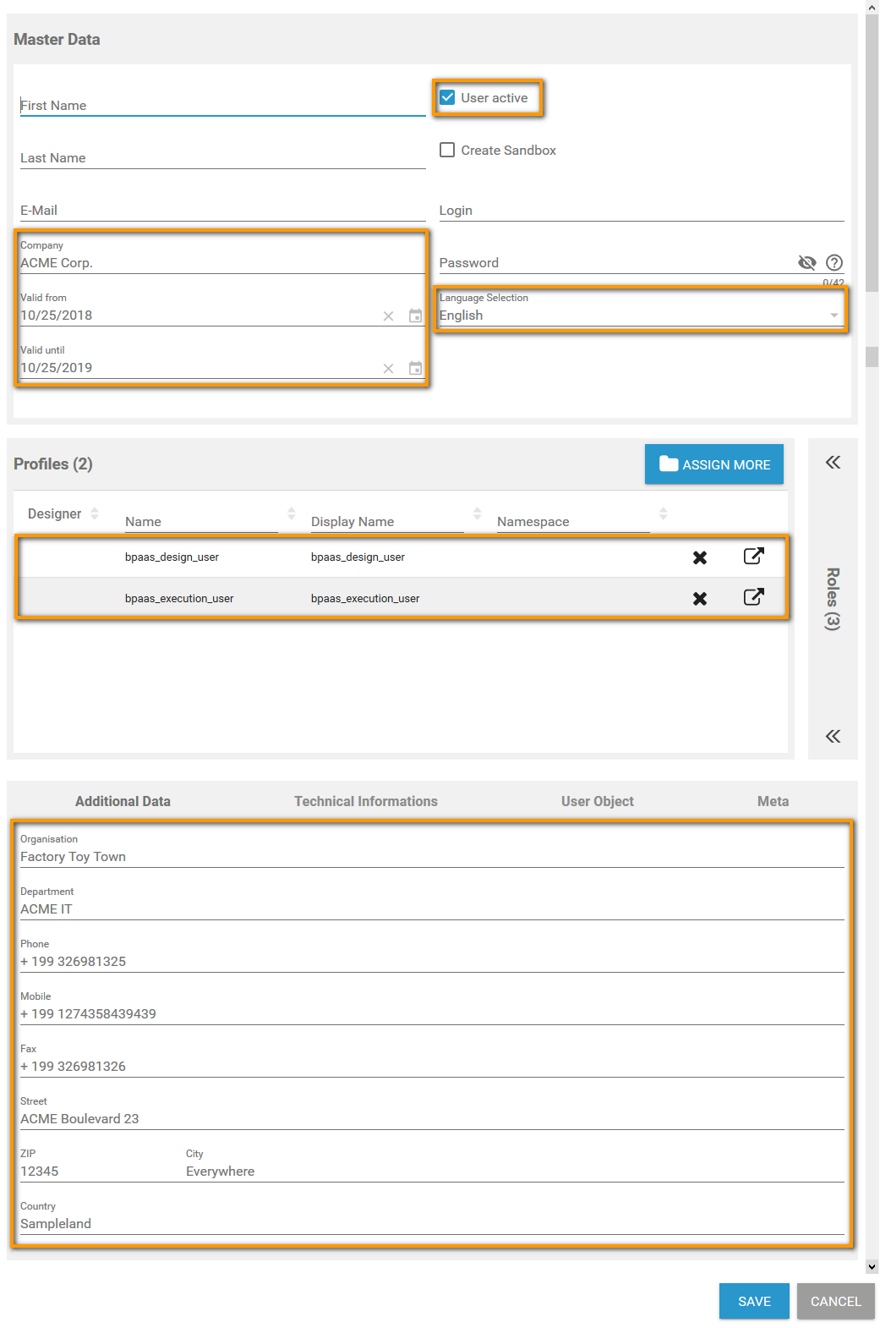Image resolution: width=880 pixels, height=1328 pixels.
Task: Expand the Roles (3) side panel
Action: [x=833, y=463]
